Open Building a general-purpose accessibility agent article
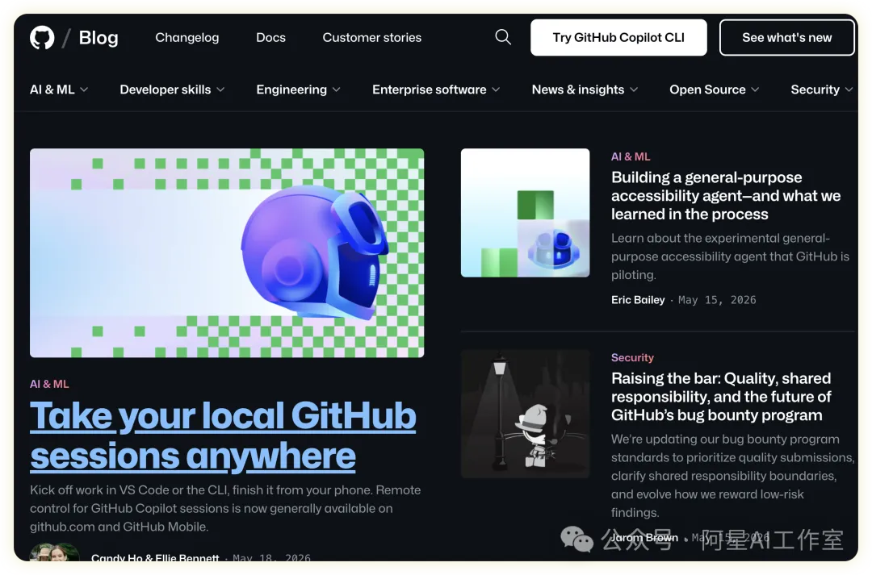Screen dimensions: 872x575 [726, 195]
